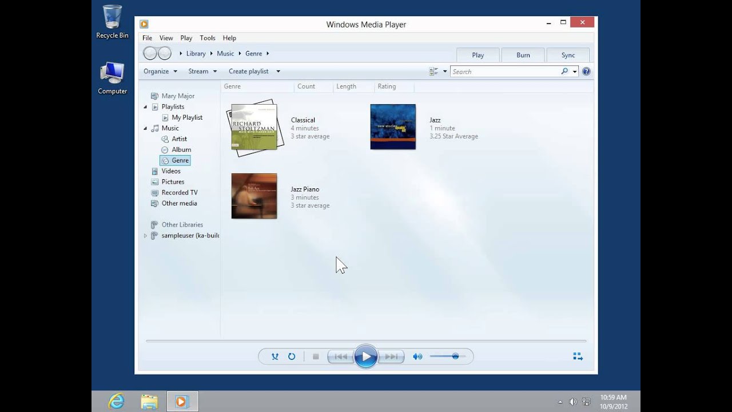Adjust the volume slider
Screen dimensions: 732x412
447,356
